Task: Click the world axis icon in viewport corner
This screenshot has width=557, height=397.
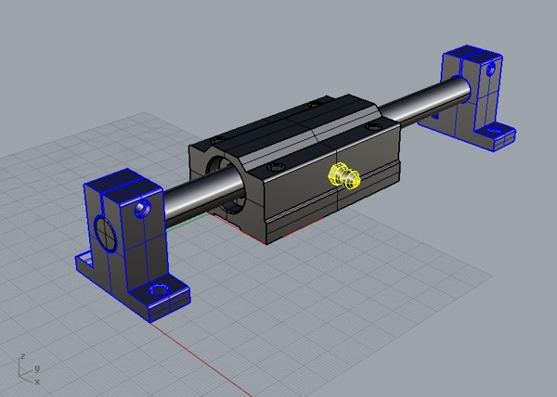Action: 29,370
